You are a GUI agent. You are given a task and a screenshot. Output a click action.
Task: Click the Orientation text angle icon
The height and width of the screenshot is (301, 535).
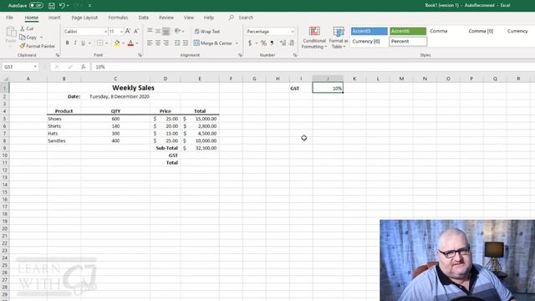point(177,31)
